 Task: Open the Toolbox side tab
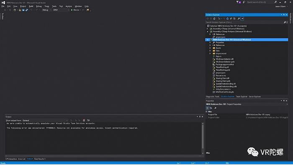(3, 16)
